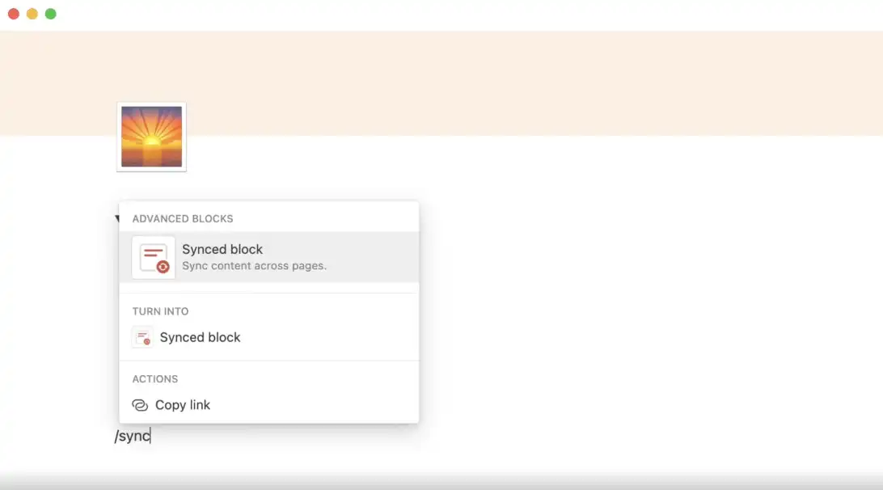Screen dimensions: 883x490
Task: Click the "Sync content across pages." description
Action: point(254,266)
